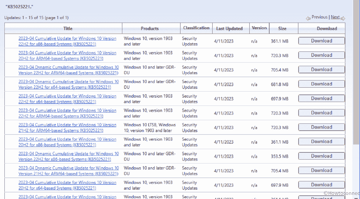
Task: Sort by the Products column header
Action: 150,28
